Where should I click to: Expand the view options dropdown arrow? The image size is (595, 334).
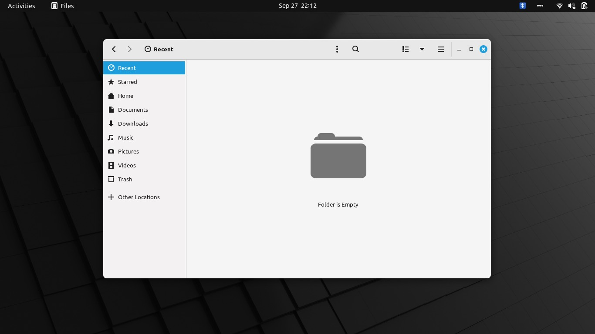422,49
